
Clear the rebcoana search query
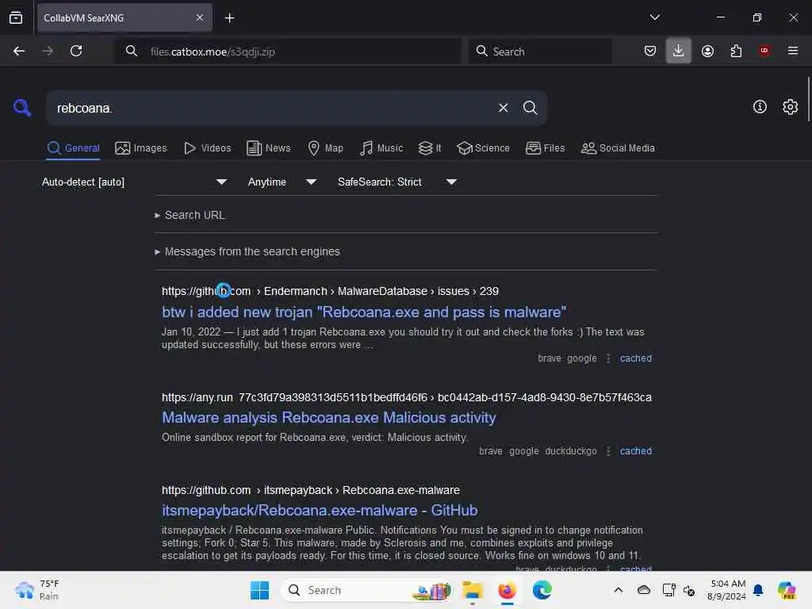tap(503, 108)
